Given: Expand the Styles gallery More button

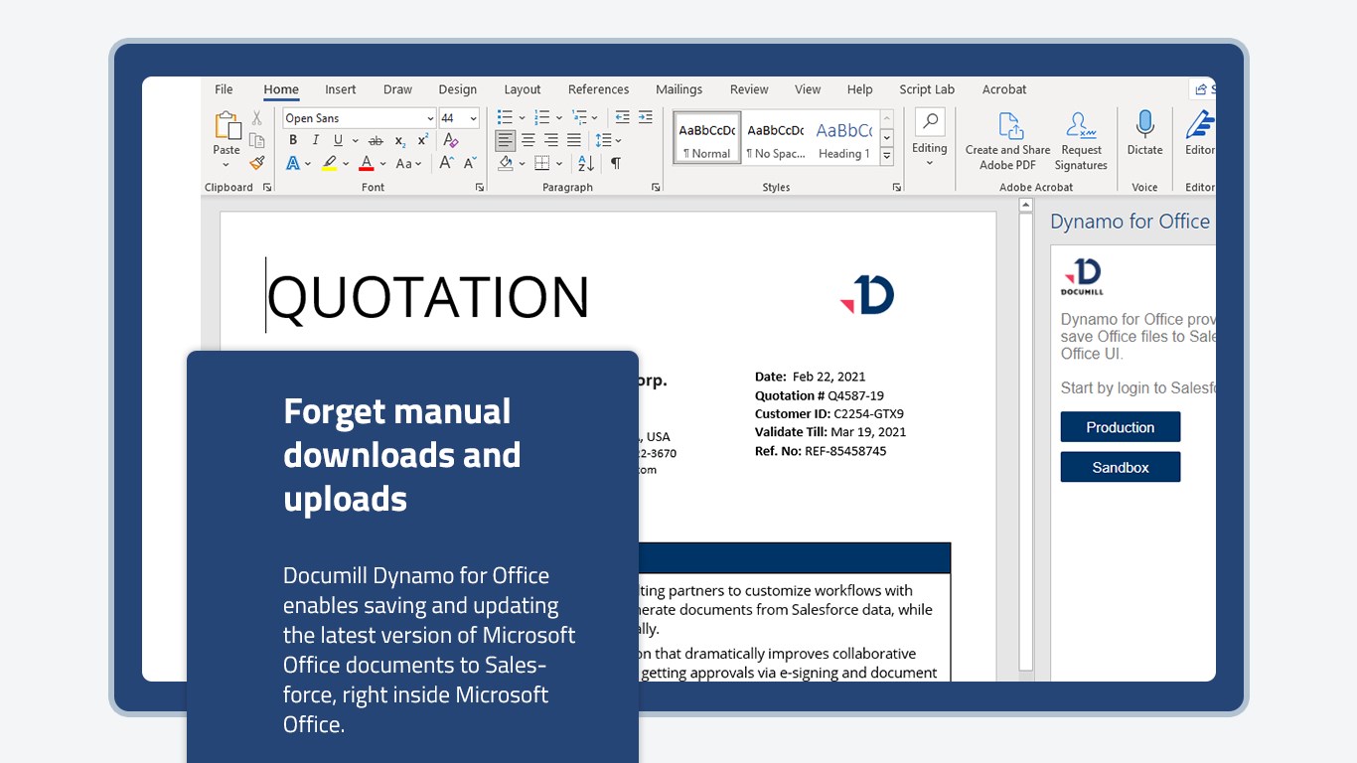Looking at the screenshot, I should click(x=887, y=157).
